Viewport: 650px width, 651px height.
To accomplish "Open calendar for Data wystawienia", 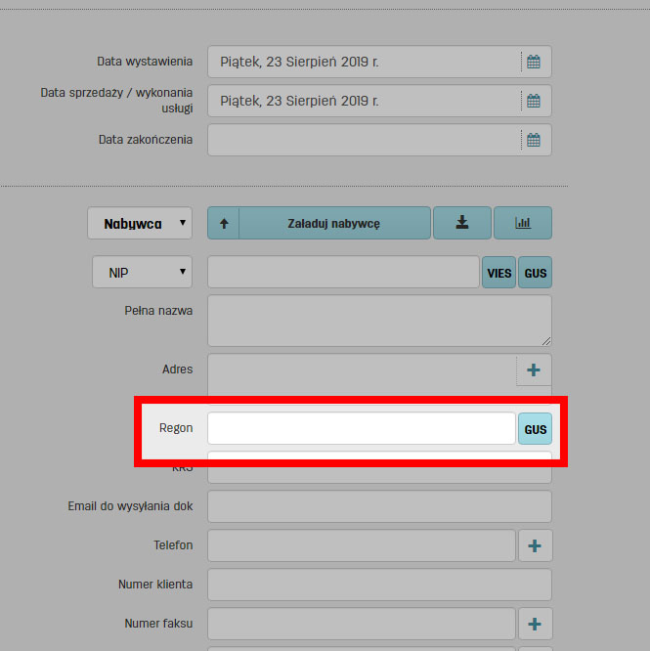I will [x=534, y=62].
